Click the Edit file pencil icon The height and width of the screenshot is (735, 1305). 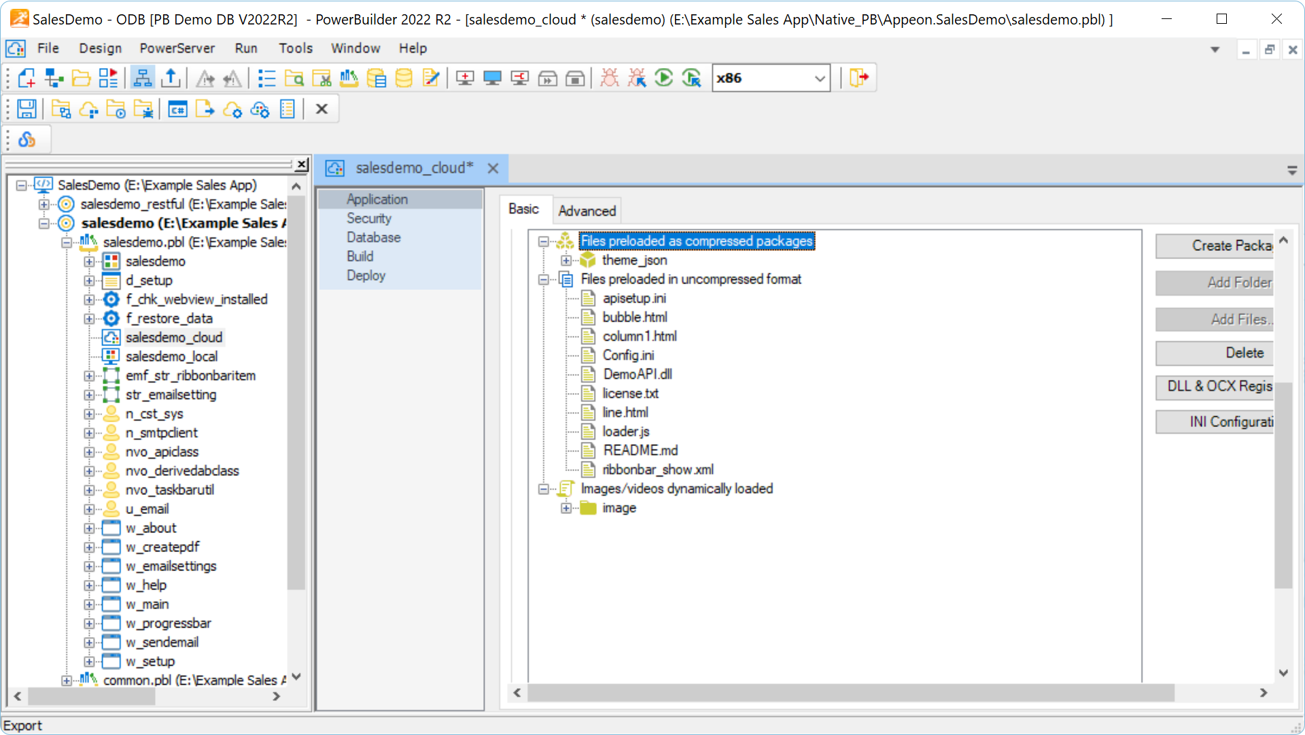click(431, 78)
